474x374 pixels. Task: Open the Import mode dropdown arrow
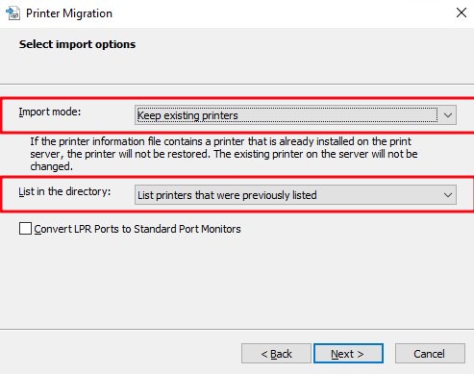448,114
